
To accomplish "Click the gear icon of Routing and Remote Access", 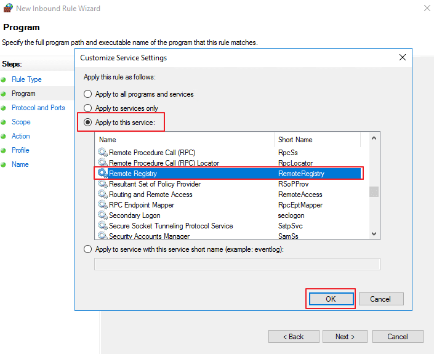I will [103, 195].
